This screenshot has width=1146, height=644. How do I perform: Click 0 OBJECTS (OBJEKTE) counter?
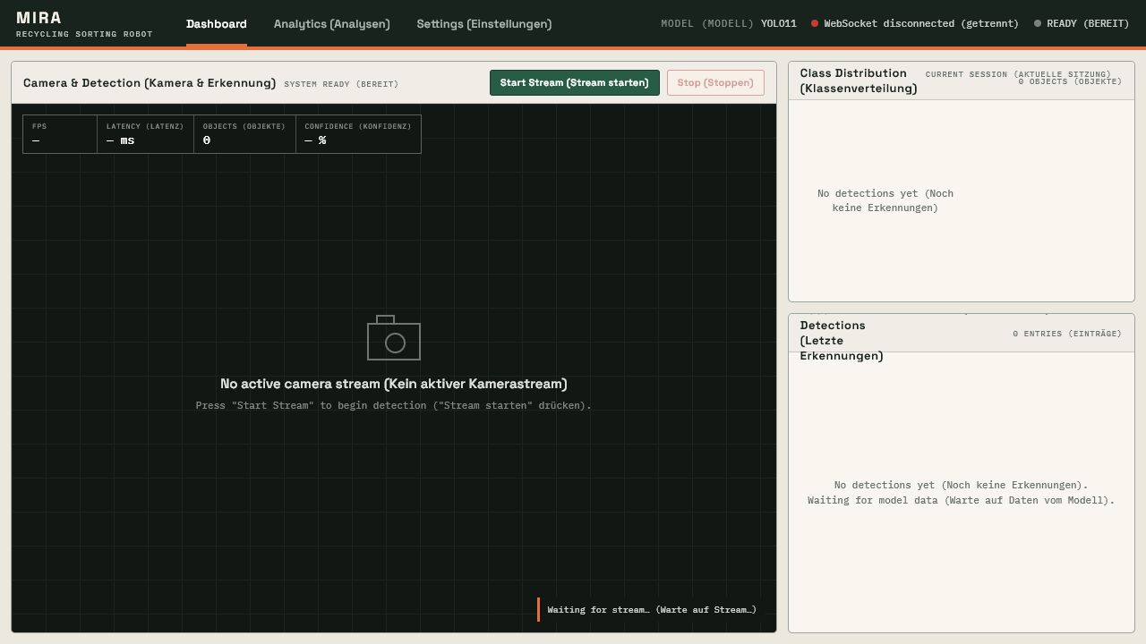(1070, 81)
